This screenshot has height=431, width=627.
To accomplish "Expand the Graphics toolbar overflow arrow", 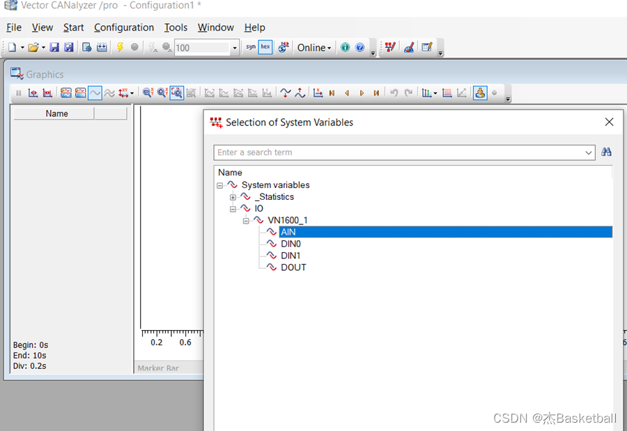I will point(508,98).
